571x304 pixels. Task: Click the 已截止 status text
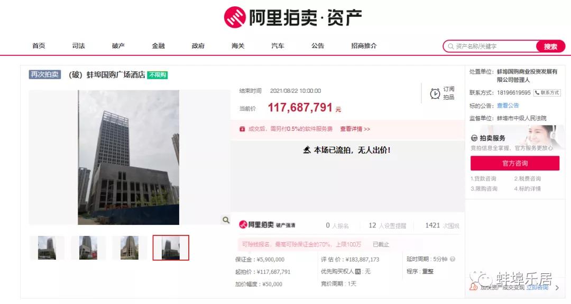(381, 245)
